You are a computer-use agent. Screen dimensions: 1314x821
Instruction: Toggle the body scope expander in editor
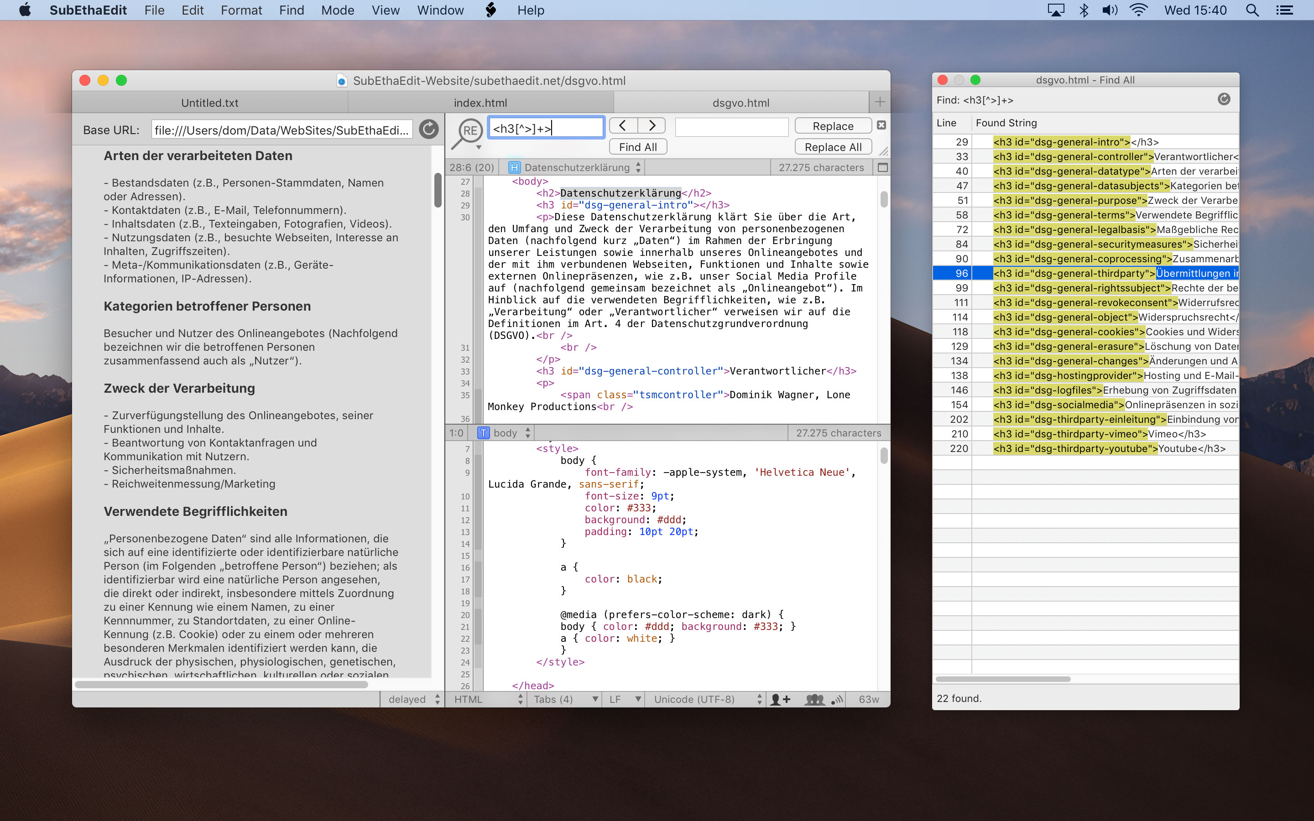click(527, 433)
